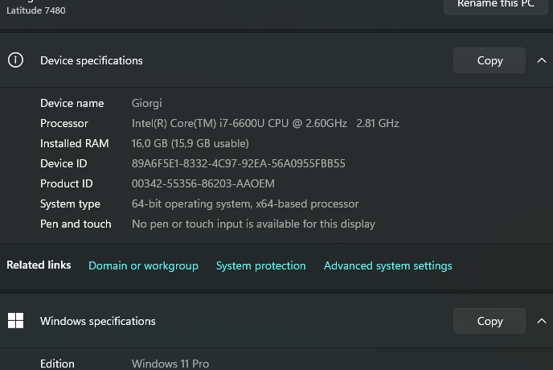Select the device name value Giorgi
Screen dimensions: 553x370
tap(147, 104)
